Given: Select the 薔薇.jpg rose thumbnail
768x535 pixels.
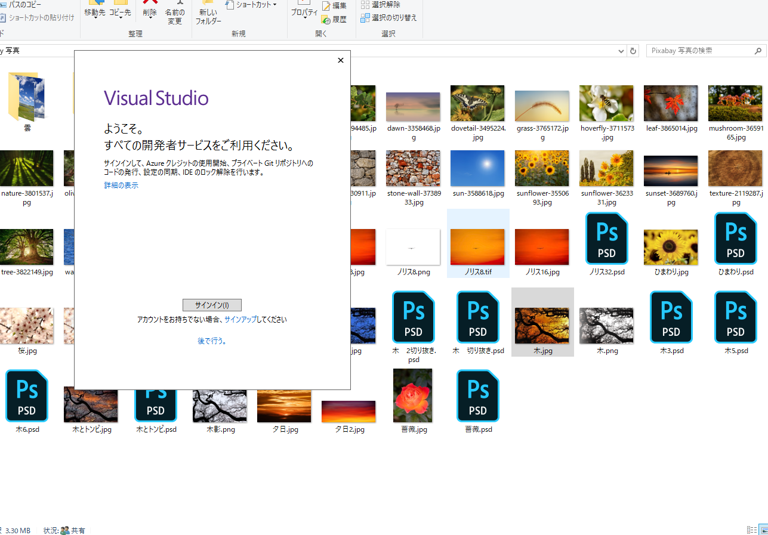Looking at the screenshot, I should point(413,395).
